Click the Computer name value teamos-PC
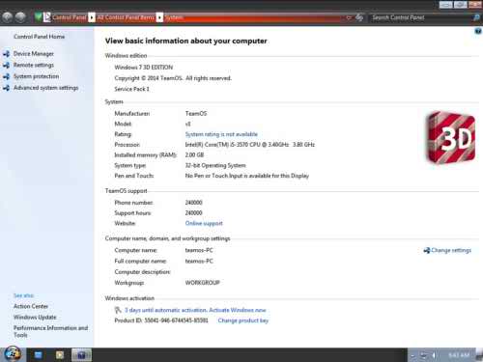This screenshot has height=362, width=483. (x=199, y=250)
